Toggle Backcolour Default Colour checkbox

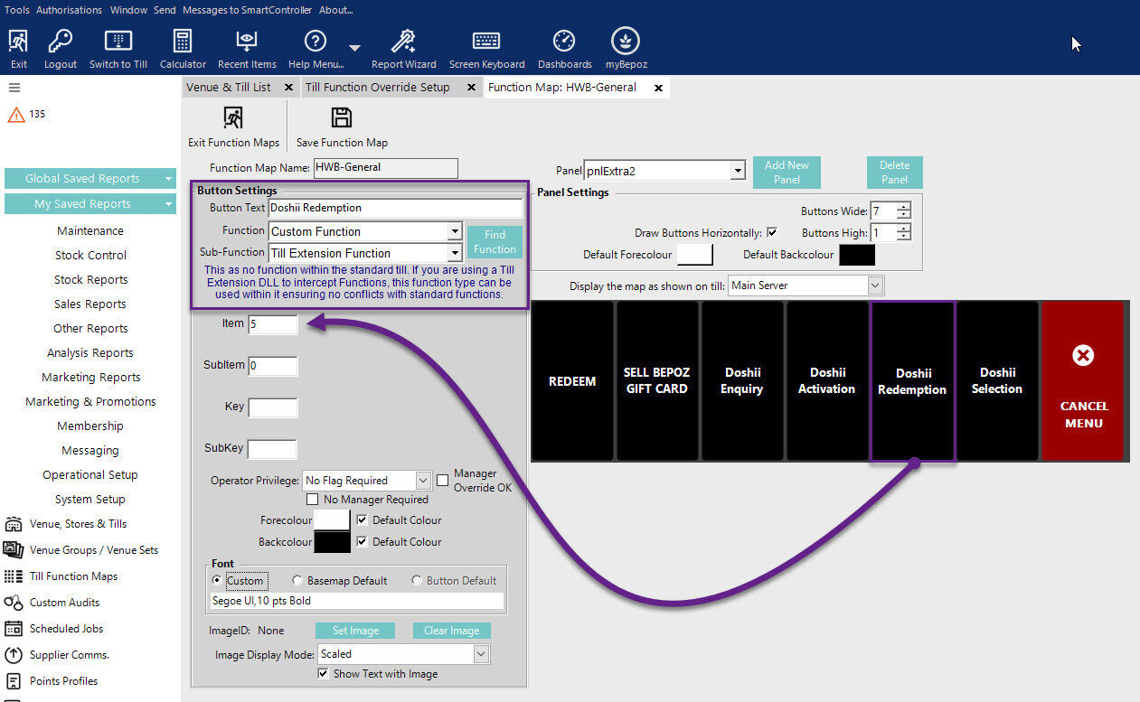coord(363,542)
